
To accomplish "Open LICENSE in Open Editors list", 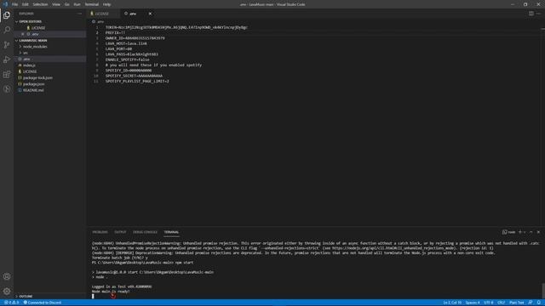I will (38, 28).
